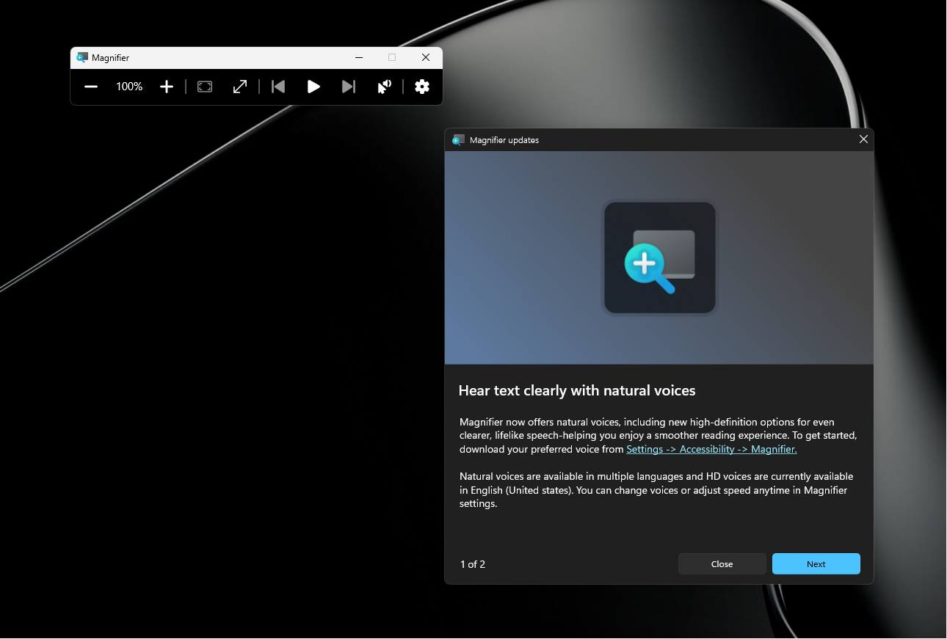Image resolution: width=947 pixels, height=639 pixels.
Task: Click the Magnifier updates dialog title icon
Action: 459,139
